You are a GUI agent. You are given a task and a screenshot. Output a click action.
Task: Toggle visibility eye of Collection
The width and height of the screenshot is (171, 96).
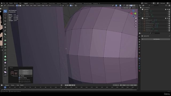[168, 10]
